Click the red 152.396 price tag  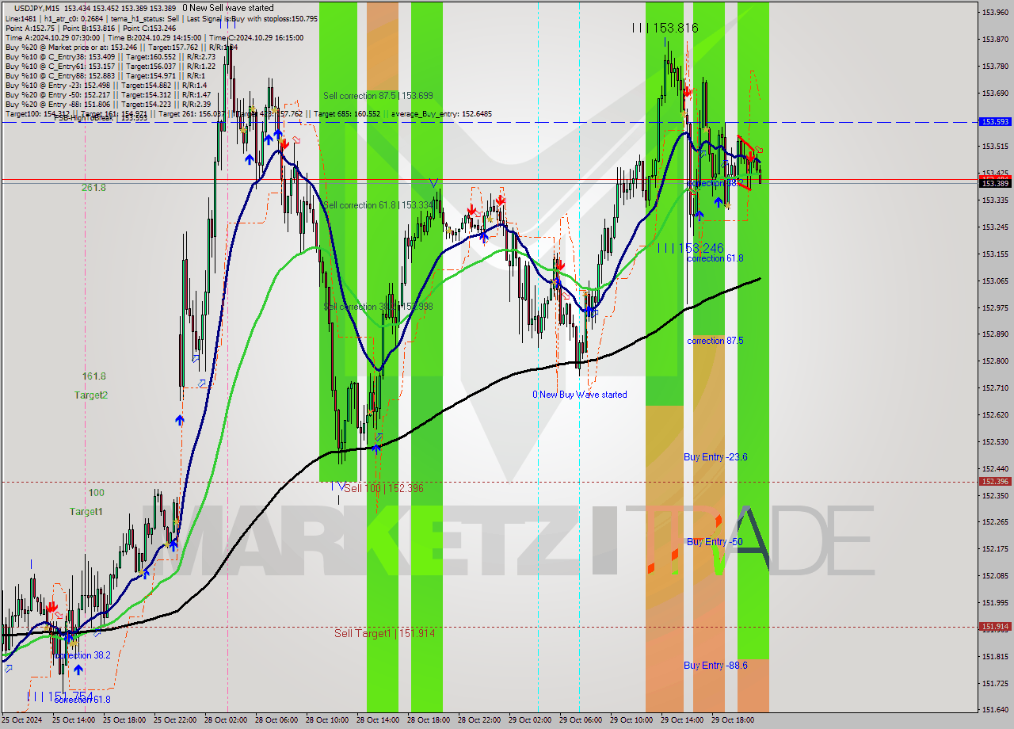(x=995, y=482)
